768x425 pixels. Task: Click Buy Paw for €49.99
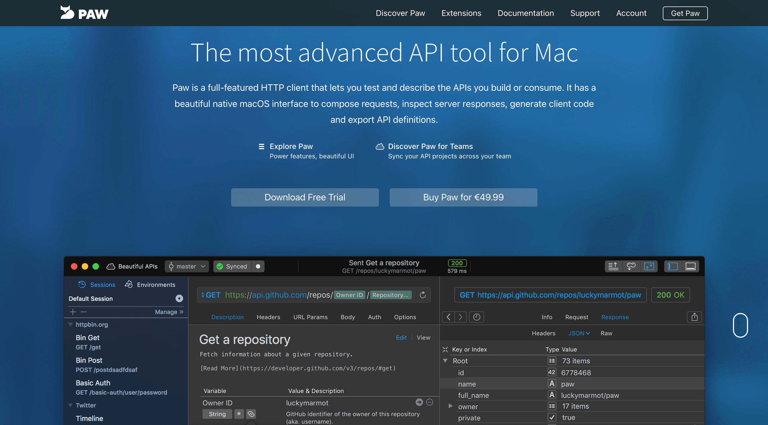tap(463, 197)
